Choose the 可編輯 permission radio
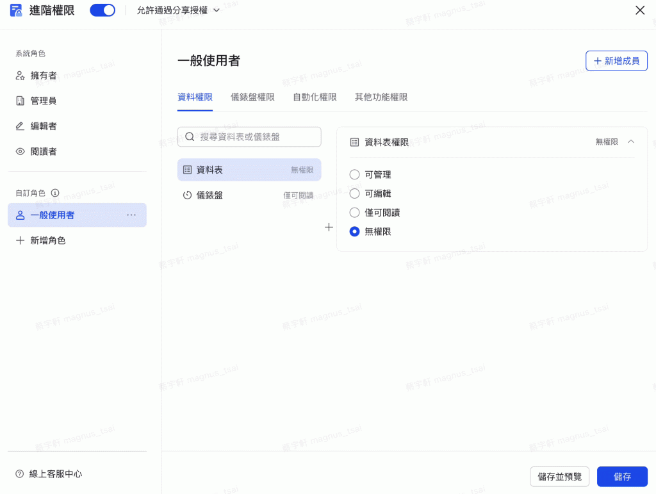656x494 pixels. (354, 193)
